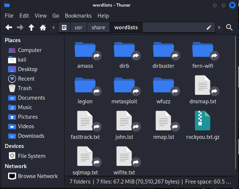
Task: Open the Go menu
Action: [x=56, y=16]
